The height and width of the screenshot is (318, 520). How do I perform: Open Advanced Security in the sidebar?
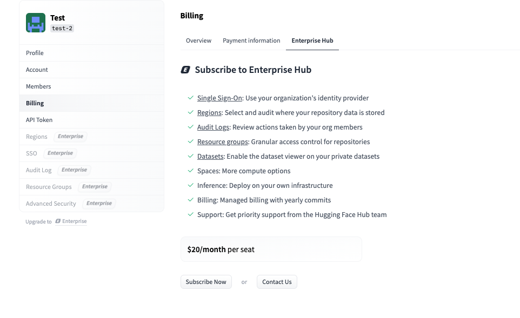pos(51,204)
